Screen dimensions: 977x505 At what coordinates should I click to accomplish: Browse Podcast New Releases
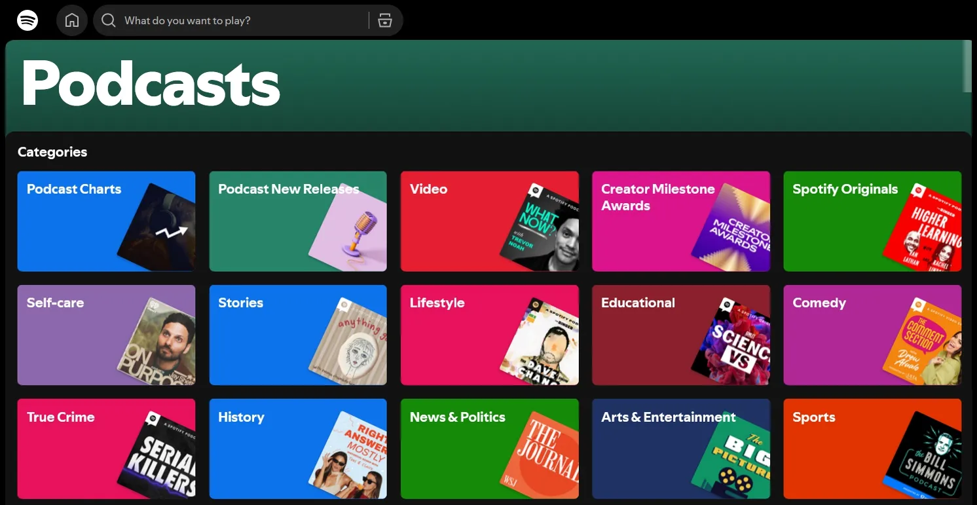pyautogui.click(x=298, y=221)
